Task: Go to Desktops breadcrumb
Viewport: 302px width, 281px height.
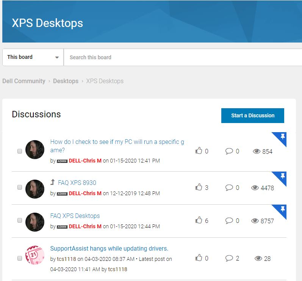Action: point(66,81)
